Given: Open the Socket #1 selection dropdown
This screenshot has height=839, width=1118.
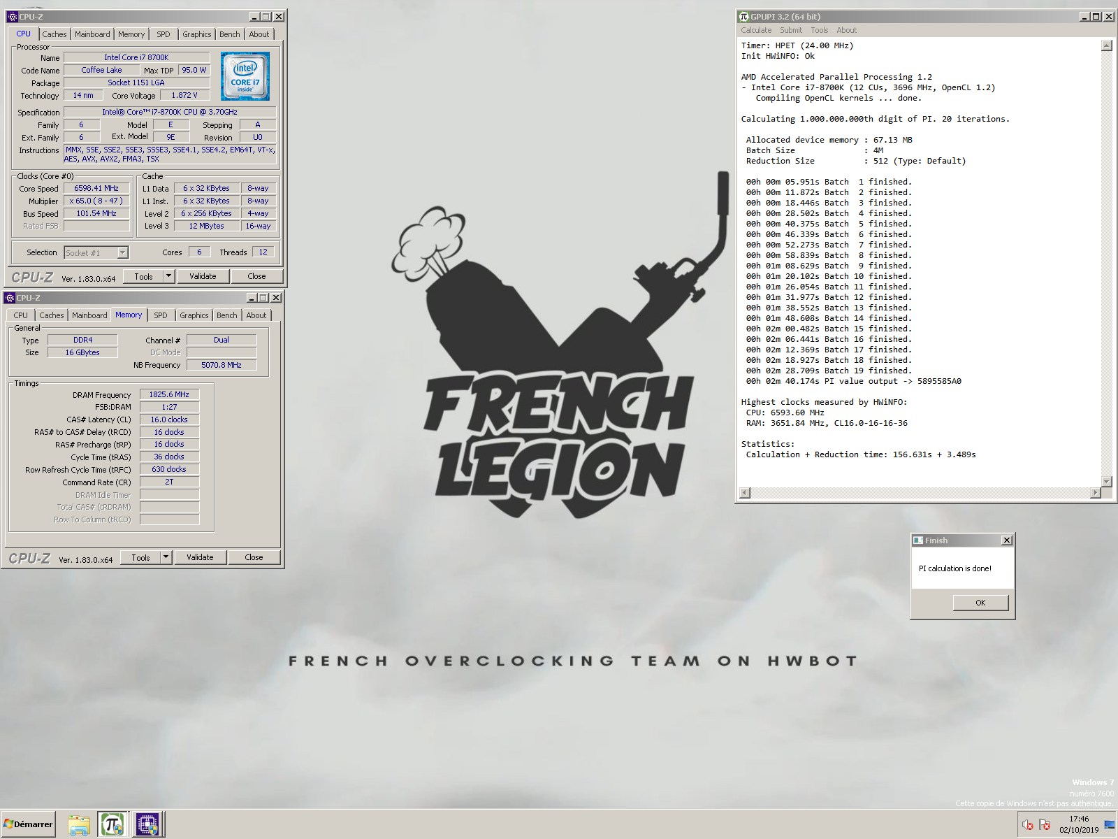Looking at the screenshot, I should tap(96, 252).
